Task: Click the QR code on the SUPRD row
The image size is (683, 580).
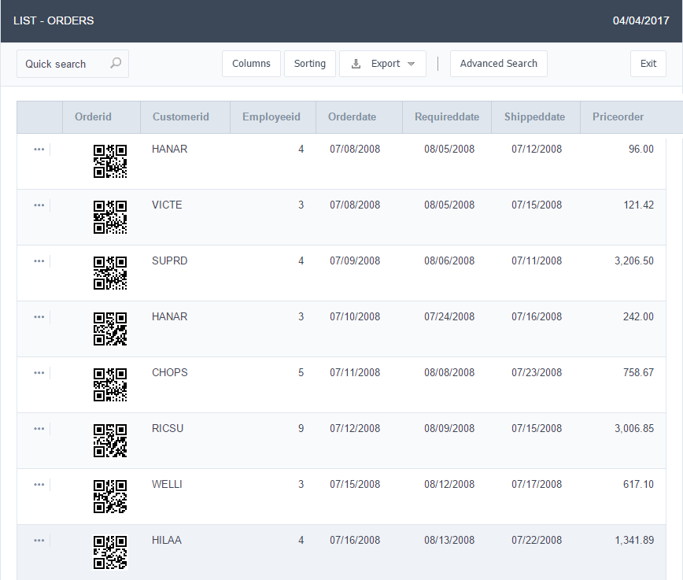Action: pyautogui.click(x=109, y=273)
